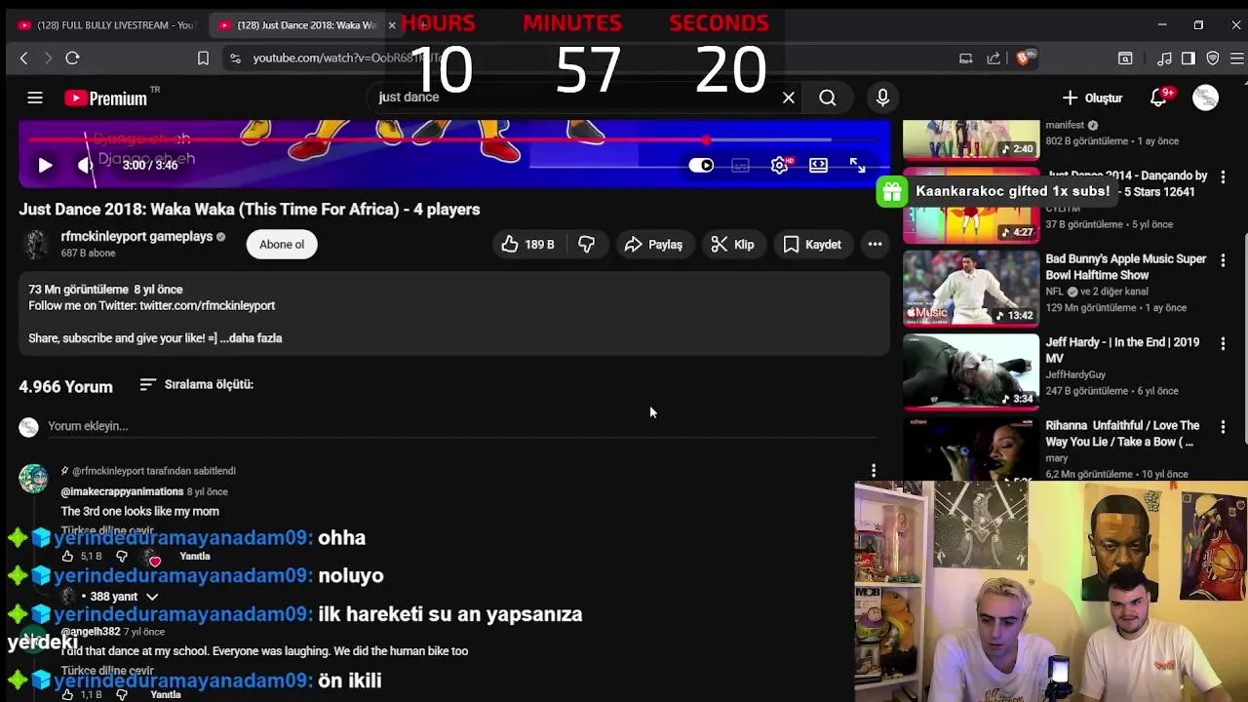Open Brave Shields lion icon

coord(1022,58)
